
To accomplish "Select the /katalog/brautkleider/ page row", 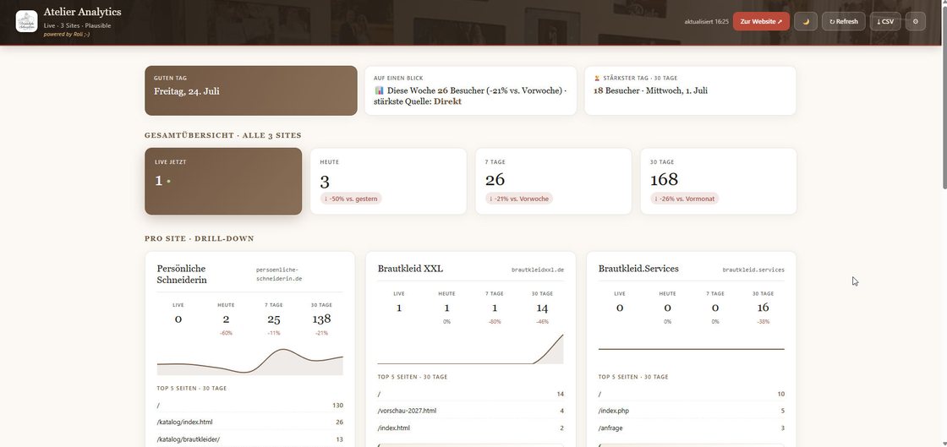I will click(250, 439).
